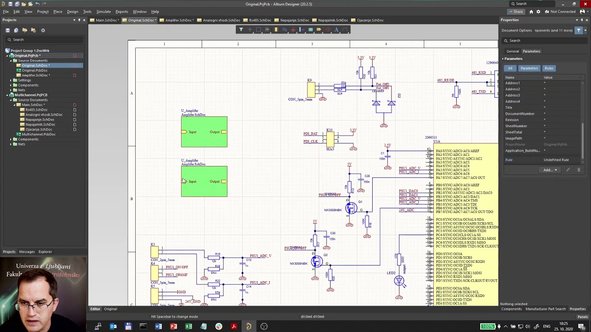Click the Search field in the Properties panel
This screenshot has height=332, width=591.
544,41
